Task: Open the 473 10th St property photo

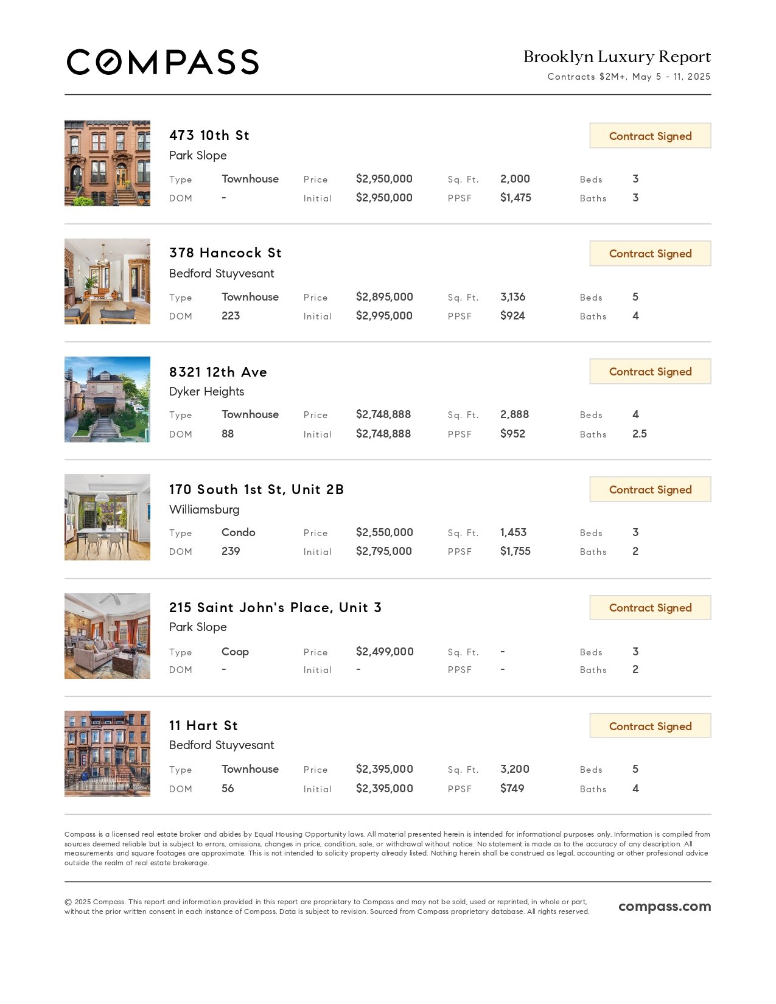Action: click(x=107, y=163)
